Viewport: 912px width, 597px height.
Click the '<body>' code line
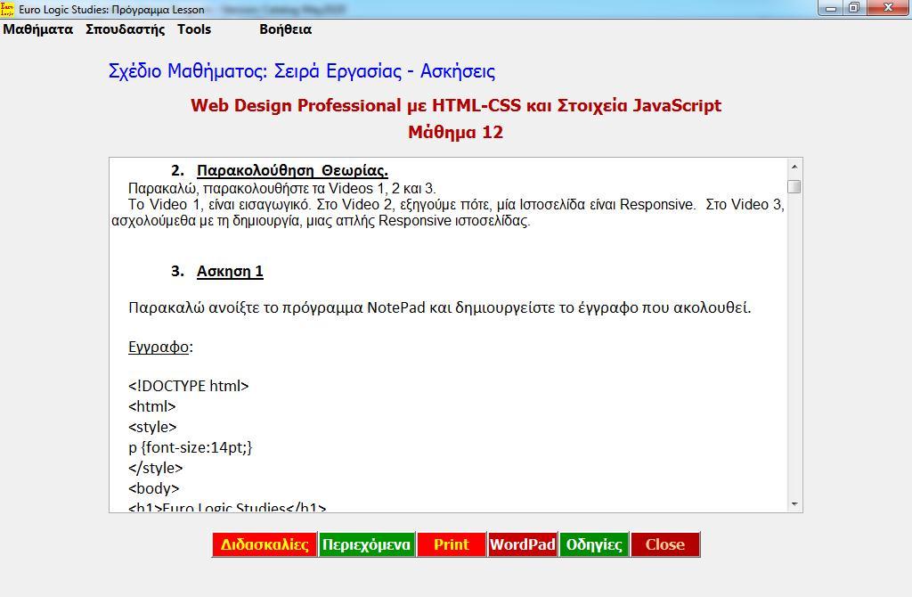pyautogui.click(x=153, y=488)
